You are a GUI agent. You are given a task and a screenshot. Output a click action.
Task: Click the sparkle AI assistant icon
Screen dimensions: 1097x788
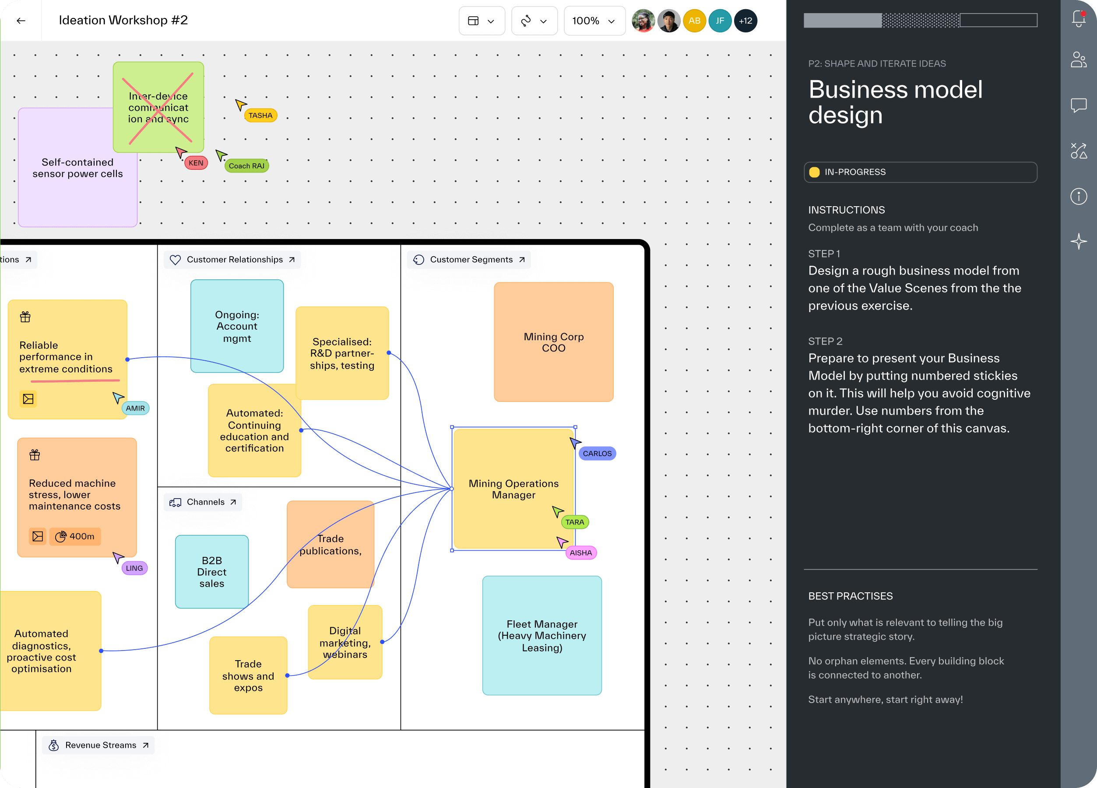1078,241
